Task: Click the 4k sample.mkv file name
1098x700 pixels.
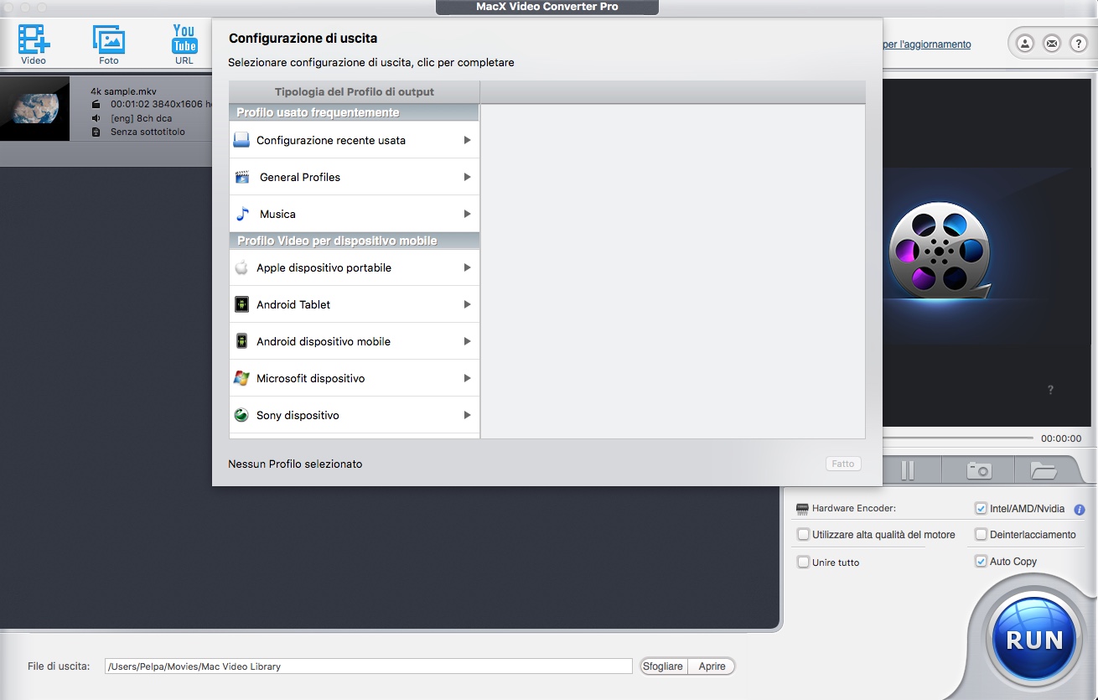Action: coord(123,91)
